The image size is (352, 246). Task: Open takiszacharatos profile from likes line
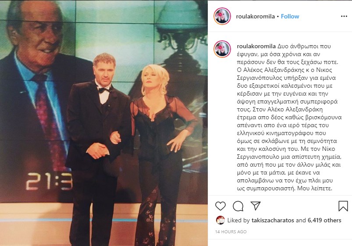(273, 220)
